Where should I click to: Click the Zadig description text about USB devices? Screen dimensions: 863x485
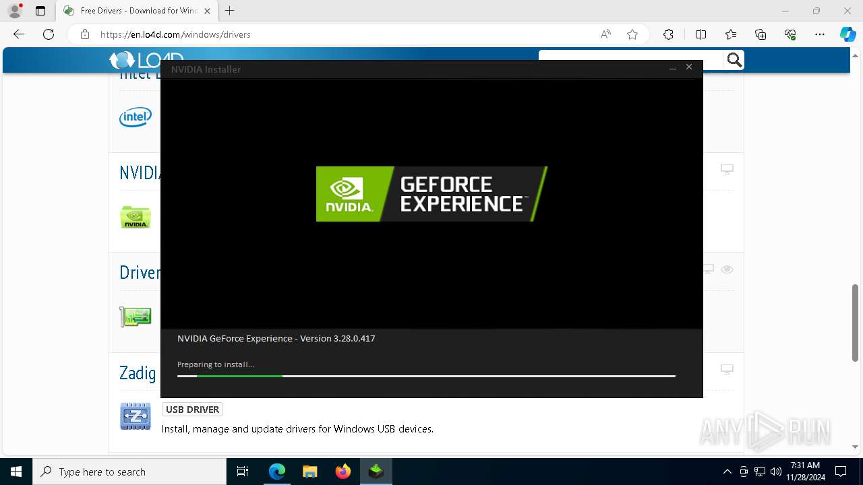(x=297, y=428)
